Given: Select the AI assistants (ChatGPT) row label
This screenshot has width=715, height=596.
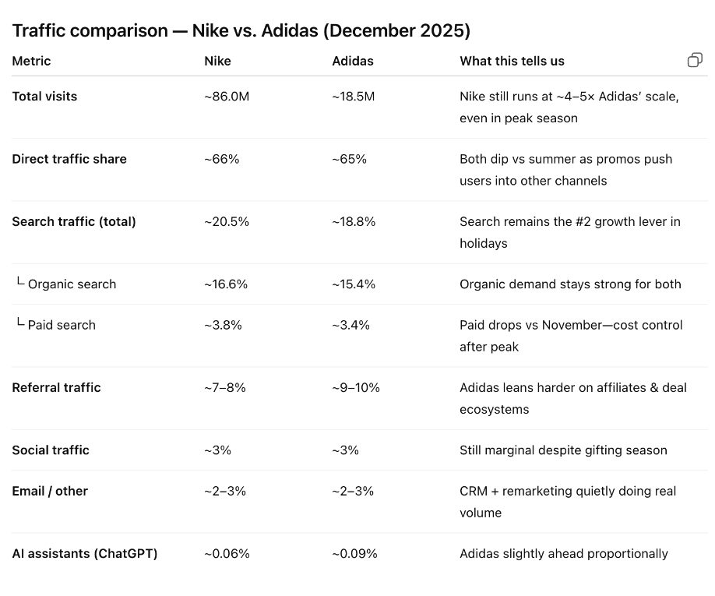Looking at the screenshot, I should (85, 554).
